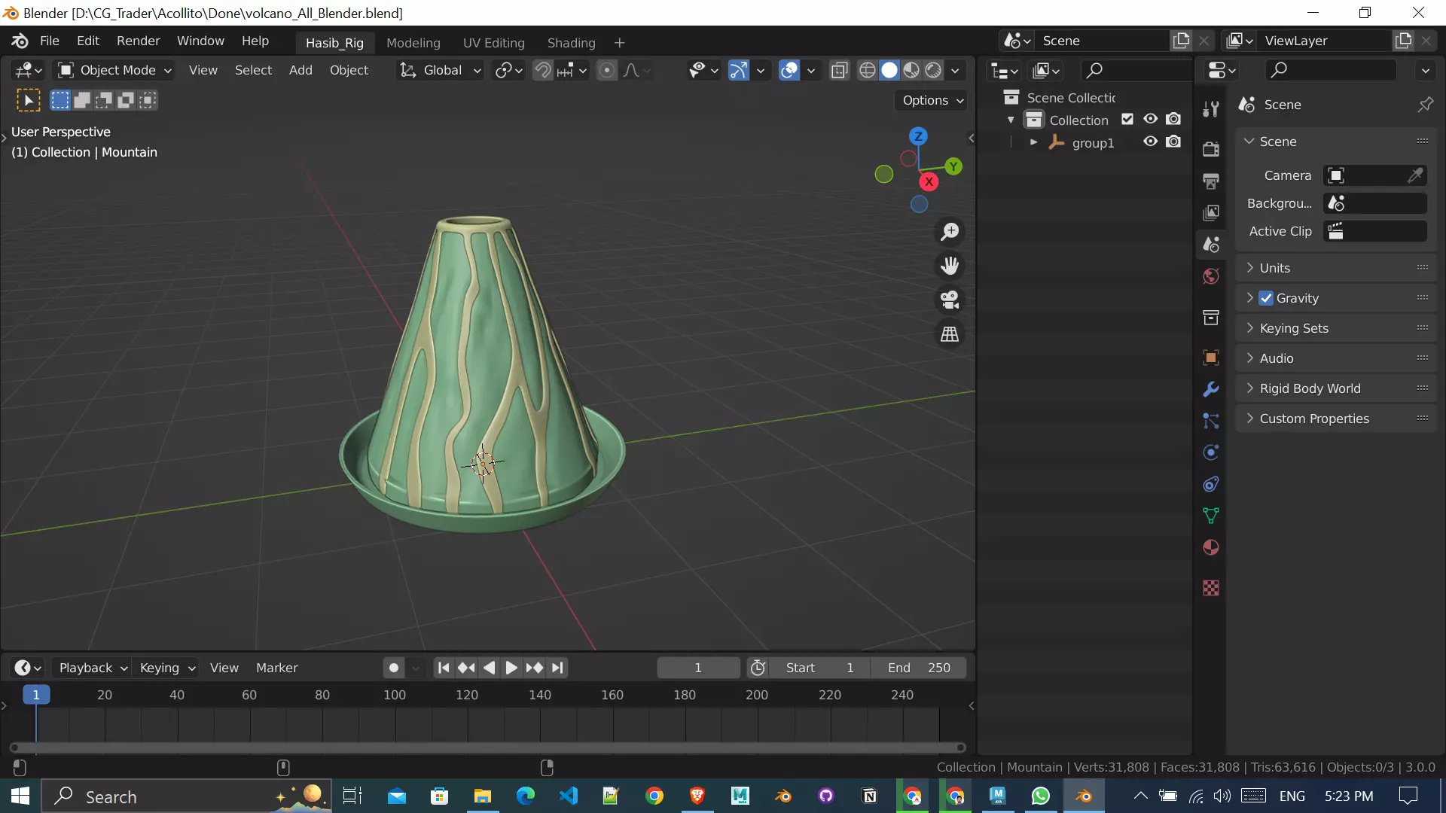Select the tweak select tool icon
Screen dimensions: 1446x813
coord(29,100)
